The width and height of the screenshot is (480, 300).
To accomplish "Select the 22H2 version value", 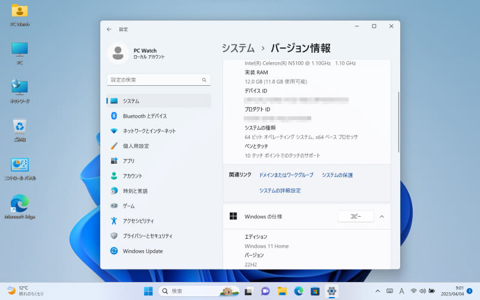I will pos(251,265).
